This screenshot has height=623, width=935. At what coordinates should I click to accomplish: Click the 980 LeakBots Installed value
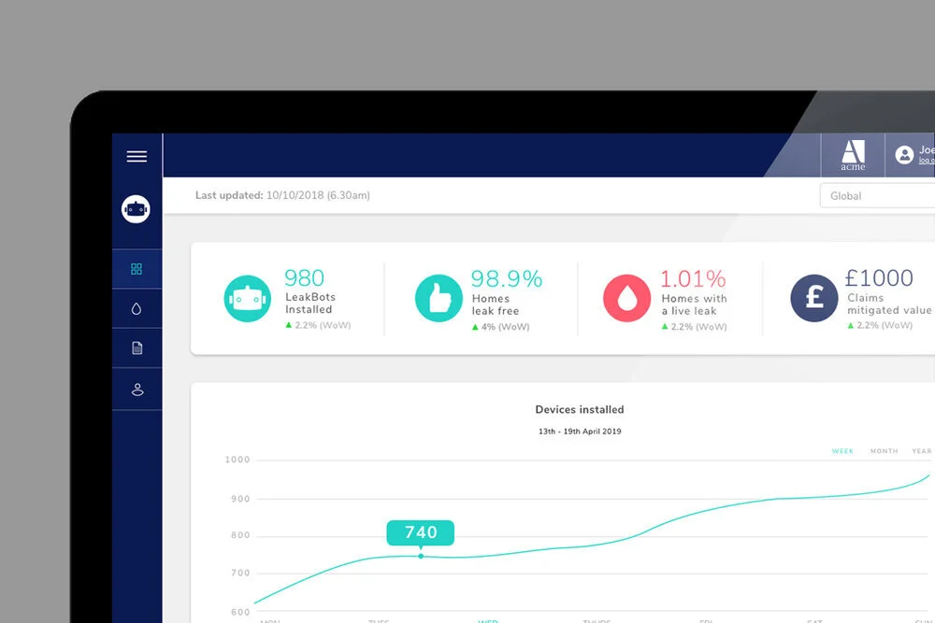pos(304,278)
